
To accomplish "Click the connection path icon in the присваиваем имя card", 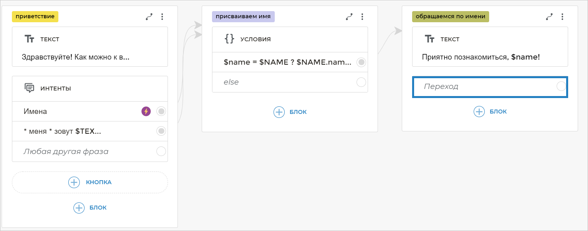I will click(349, 17).
